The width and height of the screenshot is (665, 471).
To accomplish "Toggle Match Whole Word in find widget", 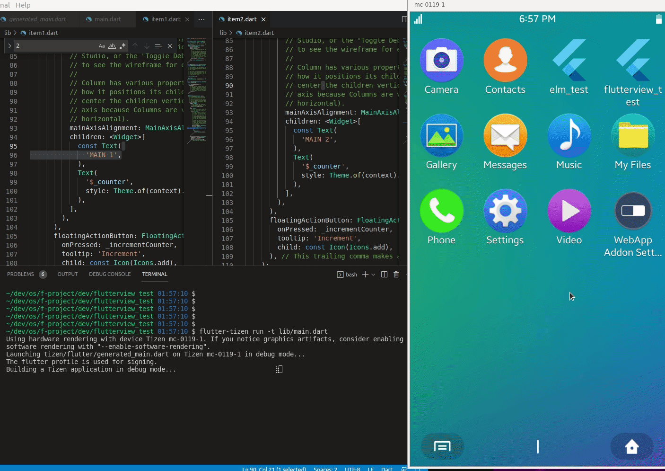I will pos(112,46).
